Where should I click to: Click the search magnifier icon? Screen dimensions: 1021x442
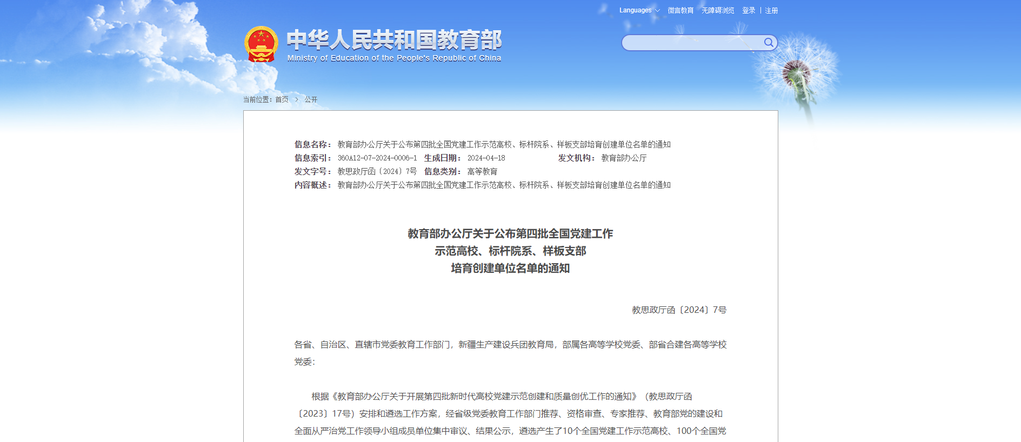click(x=768, y=43)
